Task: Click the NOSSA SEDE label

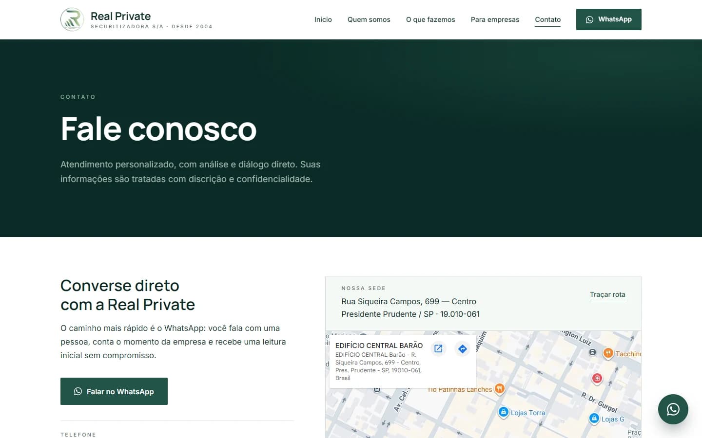Action: click(364, 288)
